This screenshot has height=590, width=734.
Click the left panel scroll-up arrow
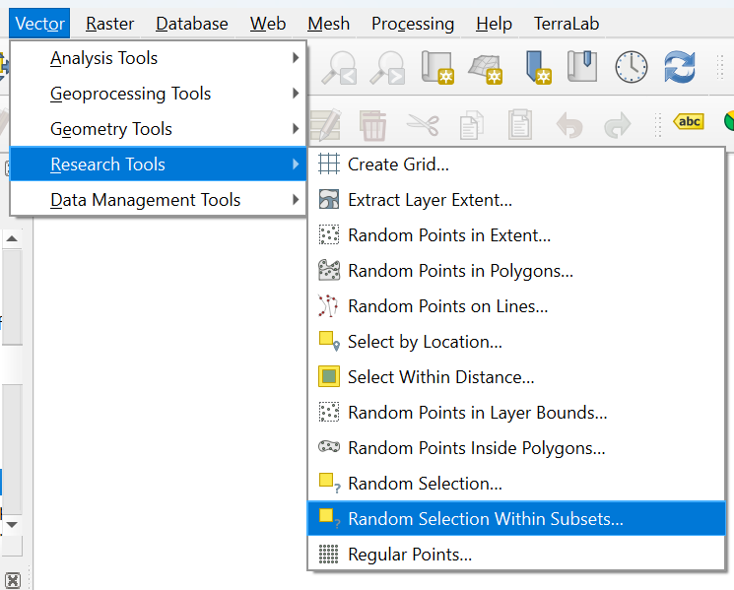[13, 238]
